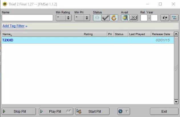Minimize the FMSel window

click(x=147, y=4)
